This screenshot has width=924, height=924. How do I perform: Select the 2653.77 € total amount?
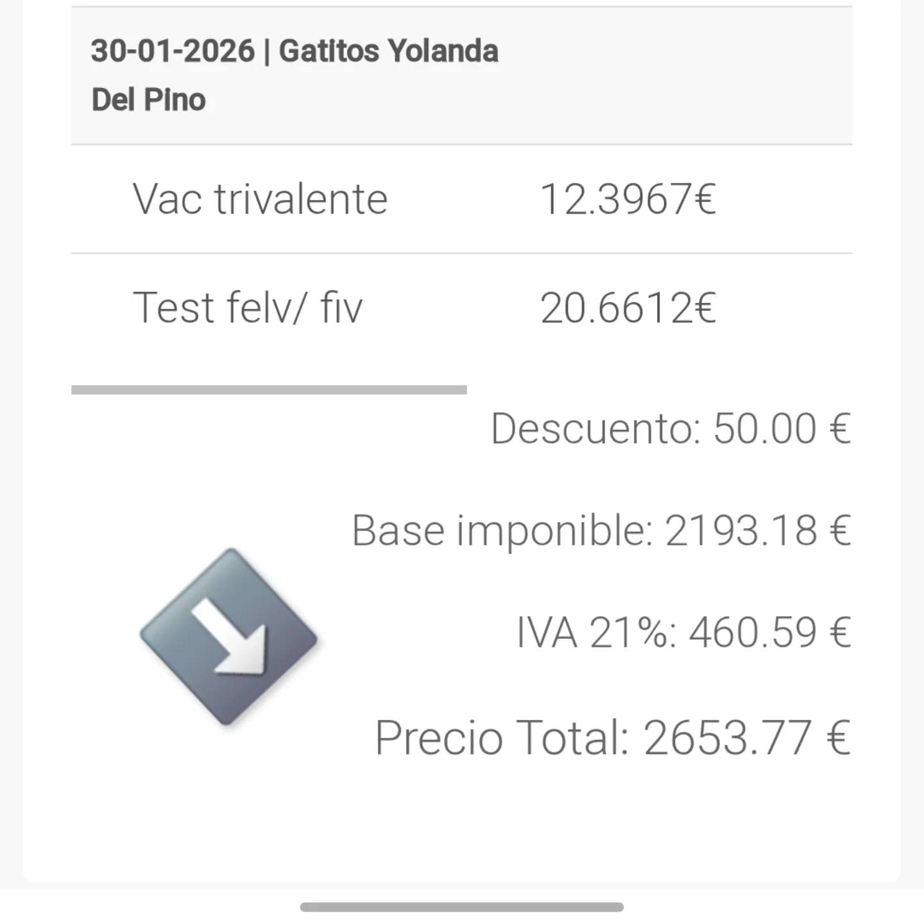click(x=747, y=738)
